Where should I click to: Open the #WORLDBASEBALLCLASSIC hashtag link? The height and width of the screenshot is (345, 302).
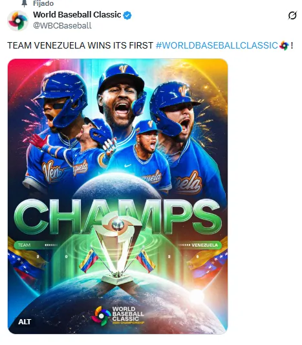(x=217, y=45)
